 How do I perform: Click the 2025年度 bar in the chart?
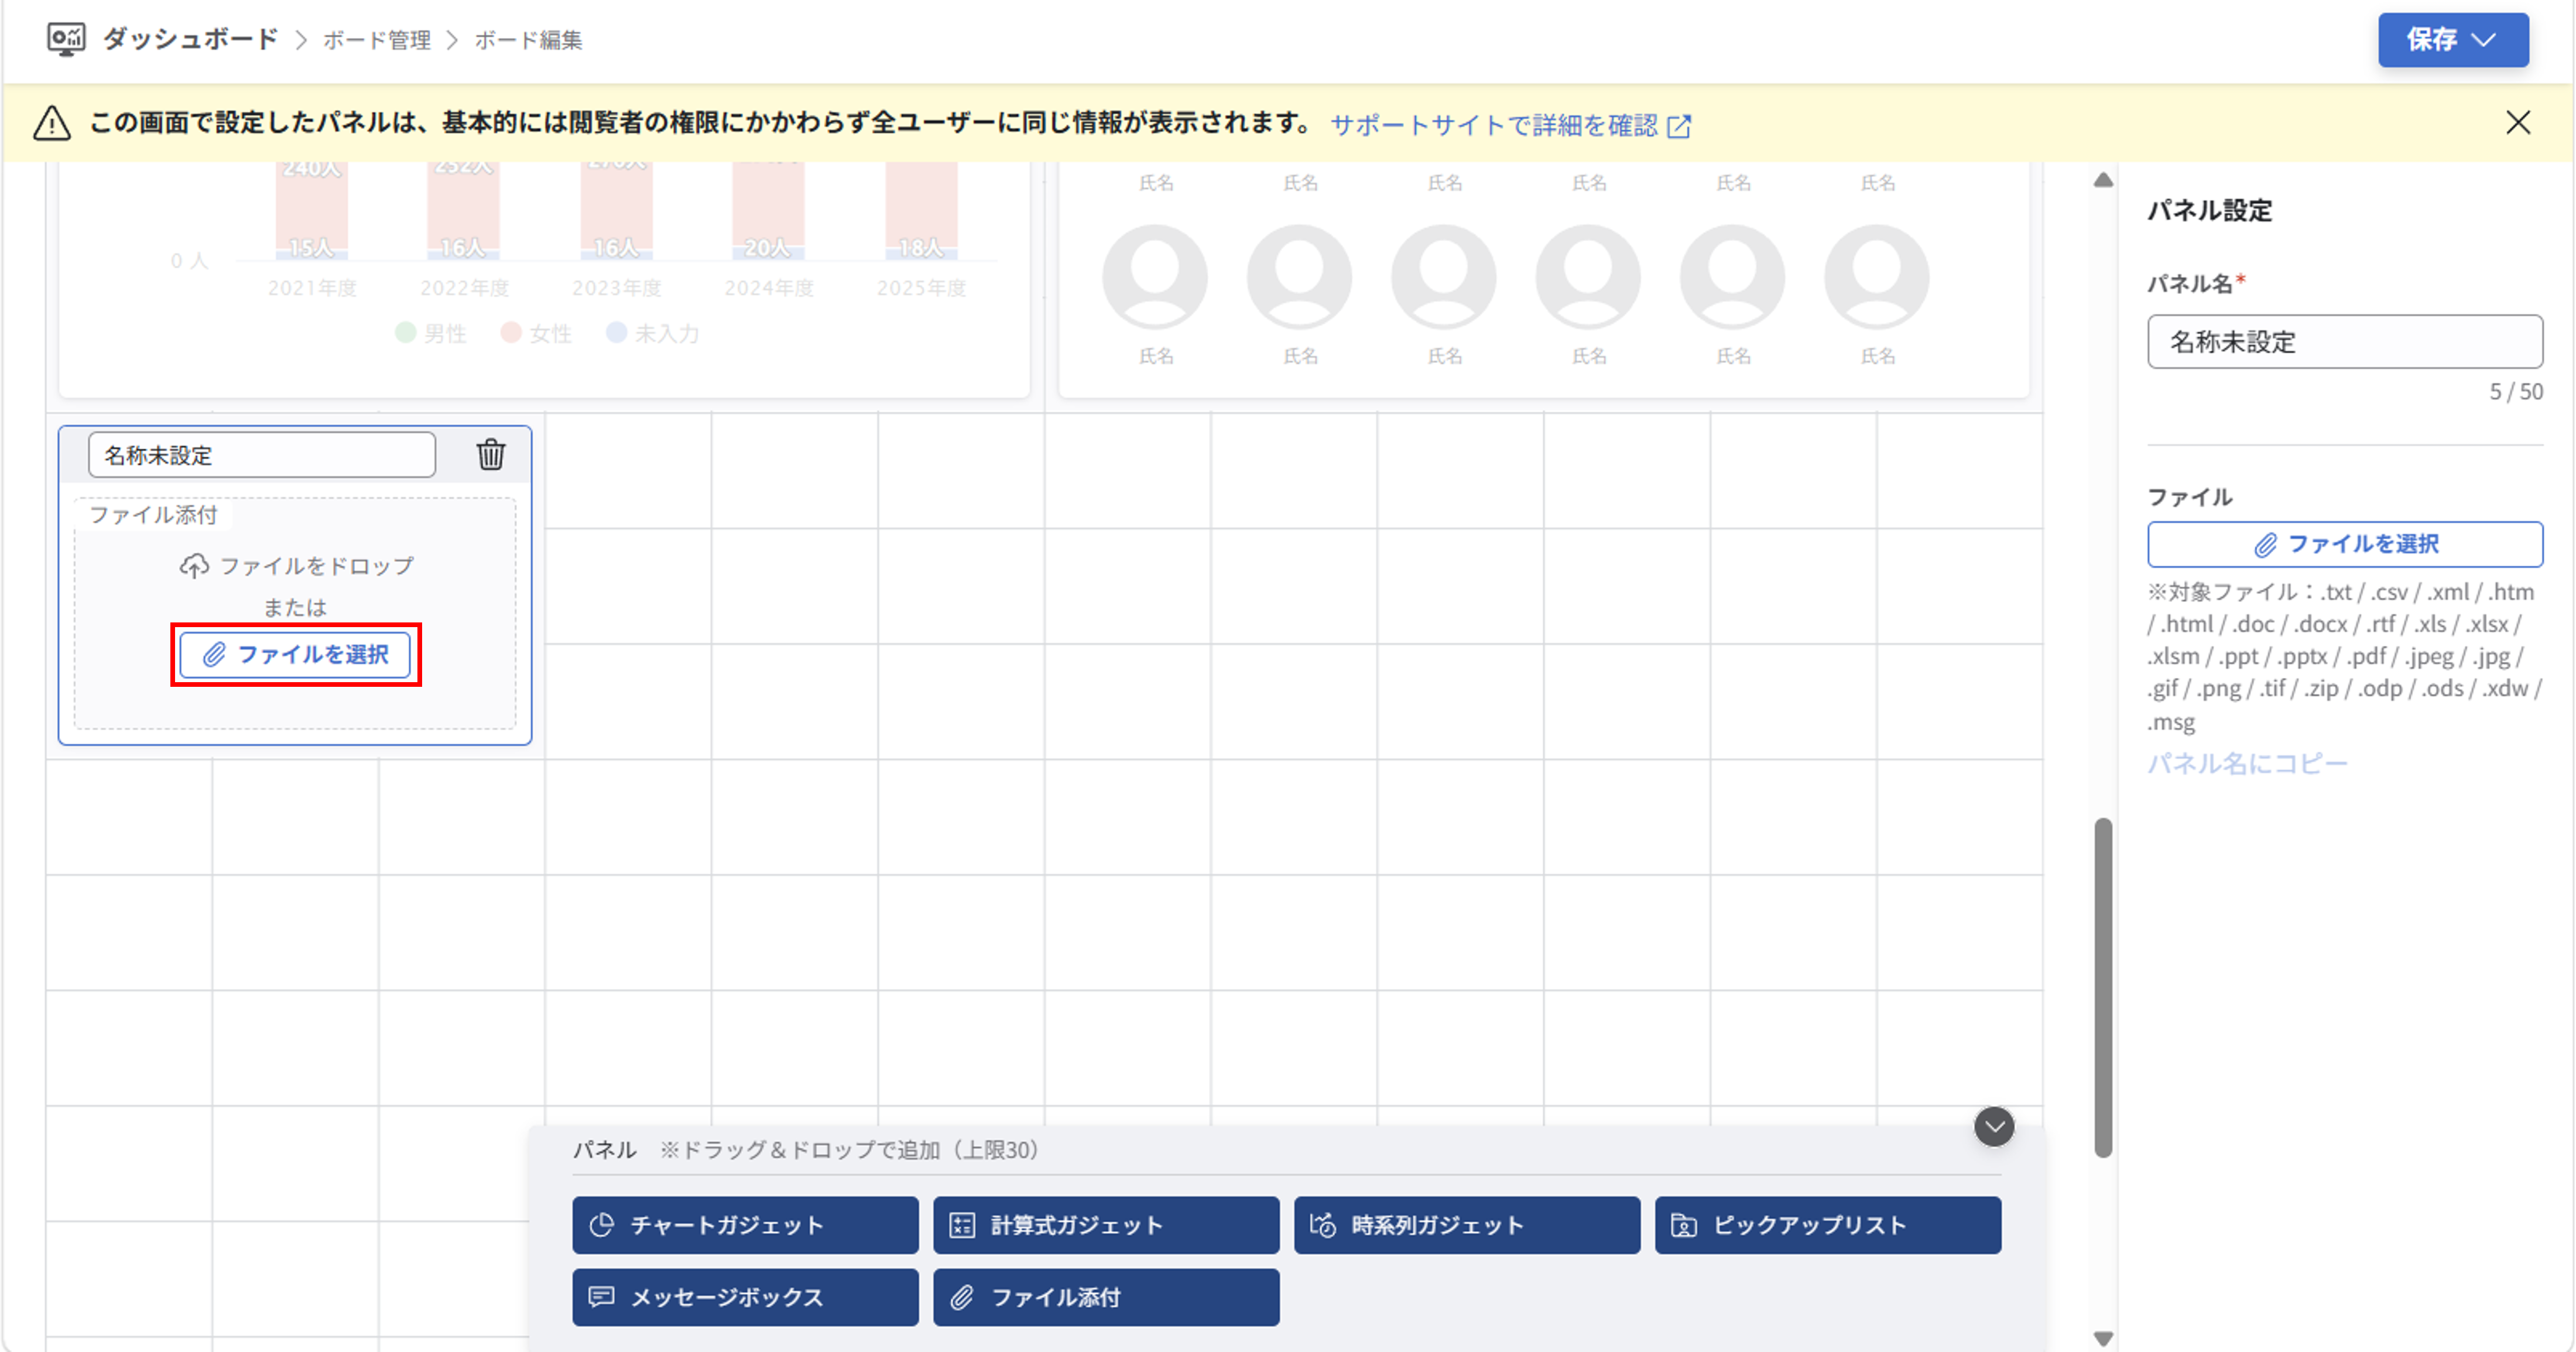click(x=921, y=210)
